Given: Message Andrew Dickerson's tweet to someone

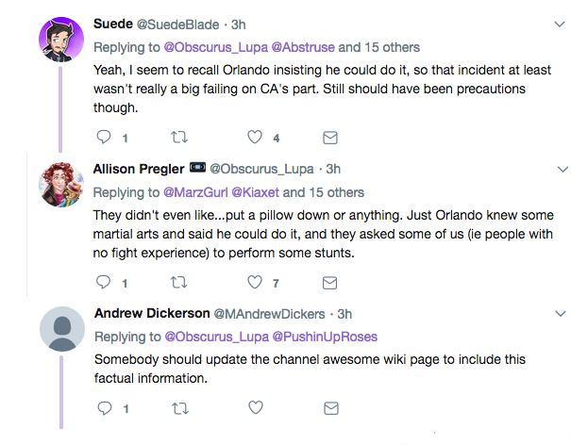Looking at the screenshot, I should tap(329, 408).
